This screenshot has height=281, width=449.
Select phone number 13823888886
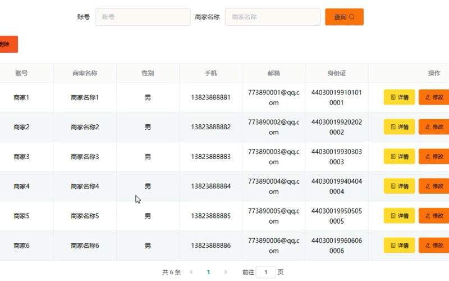211,246
